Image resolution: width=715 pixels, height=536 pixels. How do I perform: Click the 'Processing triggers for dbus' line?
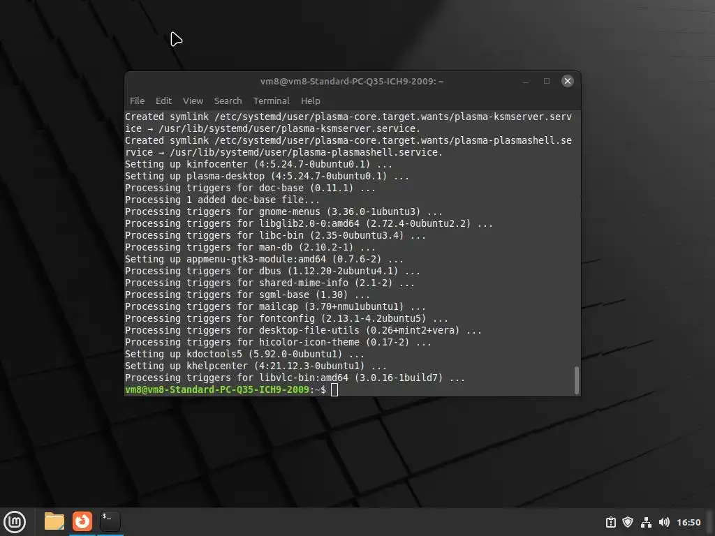pos(273,271)
